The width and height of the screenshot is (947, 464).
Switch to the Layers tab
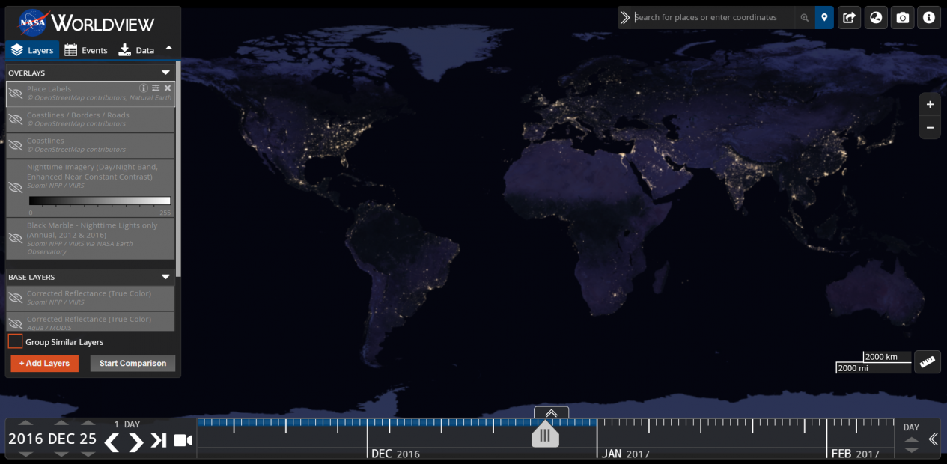point(32,50)
